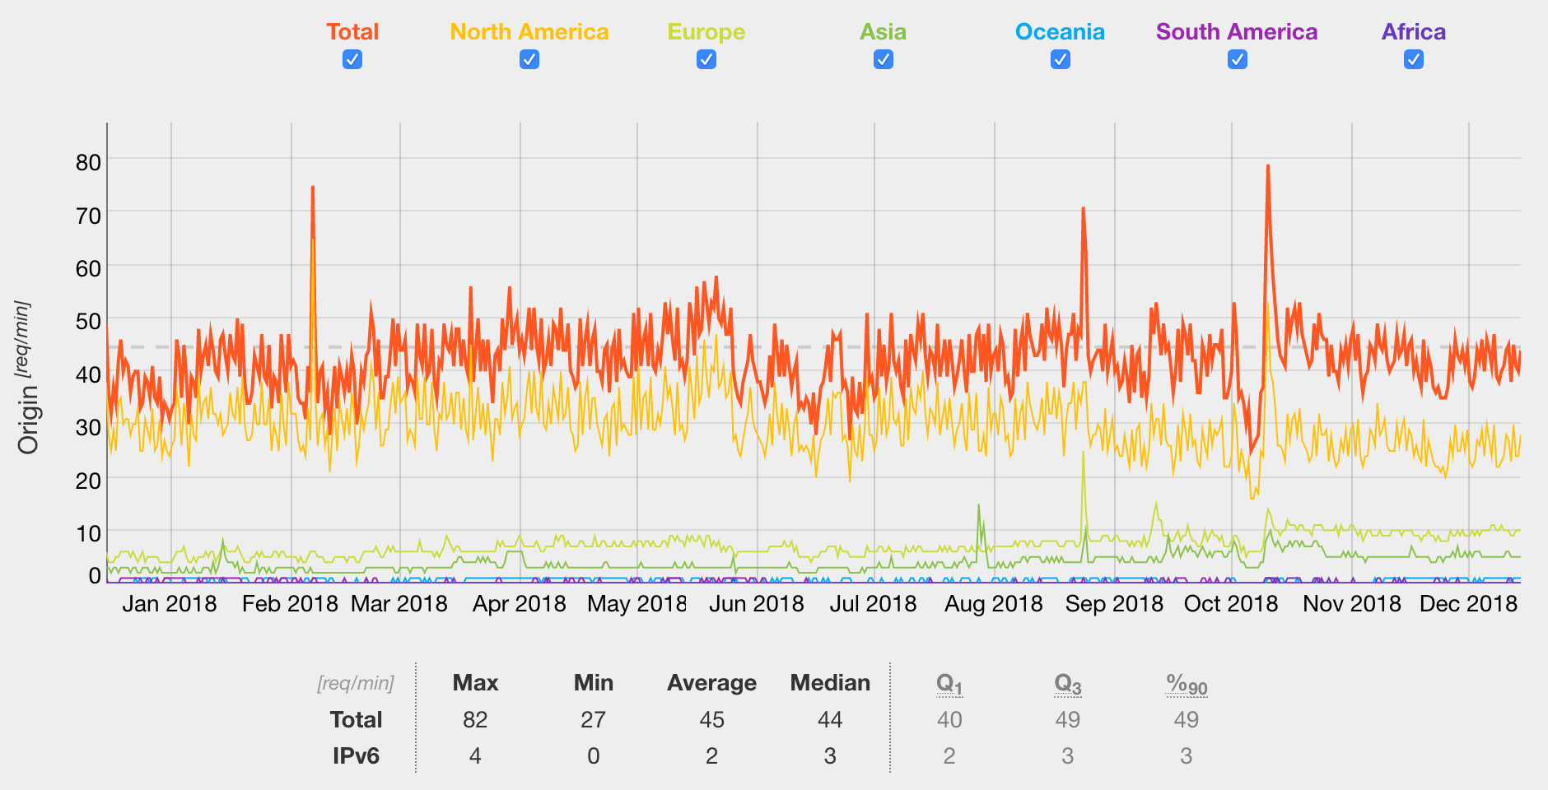The height and width of the screenshot is (790, 1548).
Task: Click the Total Average value 45
Action: (x=711, y=719)
